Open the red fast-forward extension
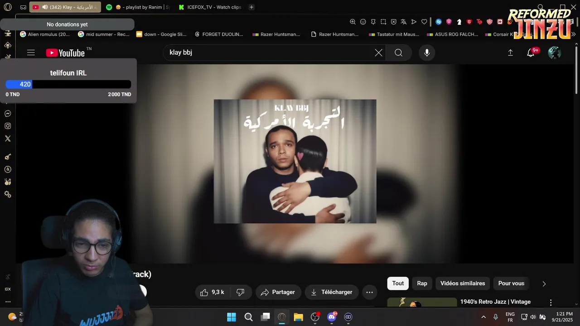Screen dimensions: 580x326 pos(500,22)
